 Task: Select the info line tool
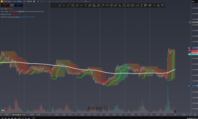(x=103, y=5)
